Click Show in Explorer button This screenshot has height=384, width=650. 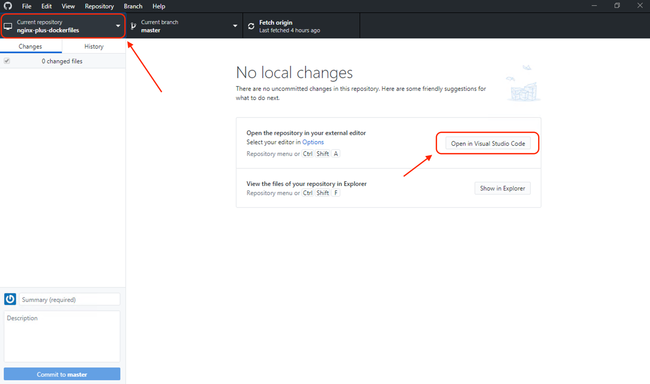tap(502, 188)
